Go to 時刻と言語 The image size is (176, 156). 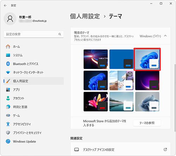point(34,107)
